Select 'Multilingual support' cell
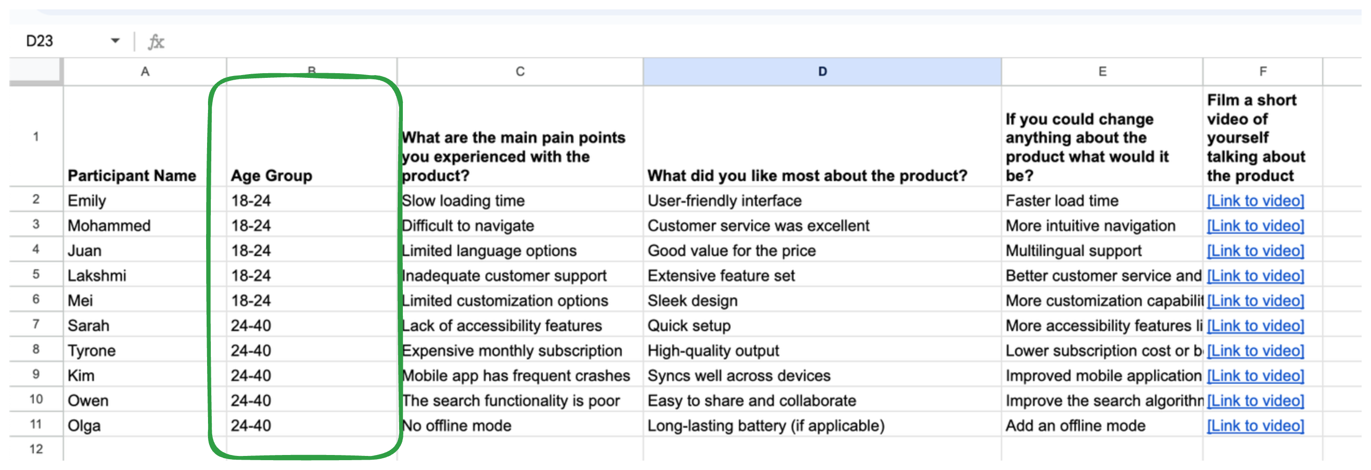 point(1101,249)
